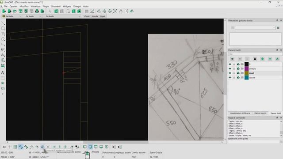The width and height of the screenshot is (283, 159).
Task: Click set relative zero icon
Action: [x=72, y=147]
